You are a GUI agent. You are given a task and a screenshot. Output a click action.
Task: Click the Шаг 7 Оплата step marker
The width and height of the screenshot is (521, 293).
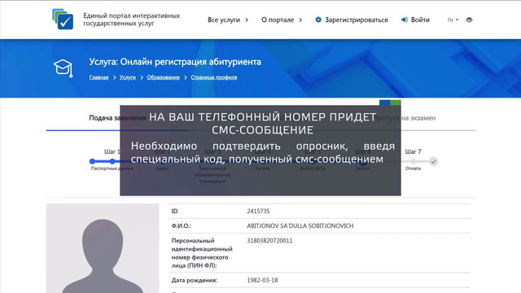[413, 161]
